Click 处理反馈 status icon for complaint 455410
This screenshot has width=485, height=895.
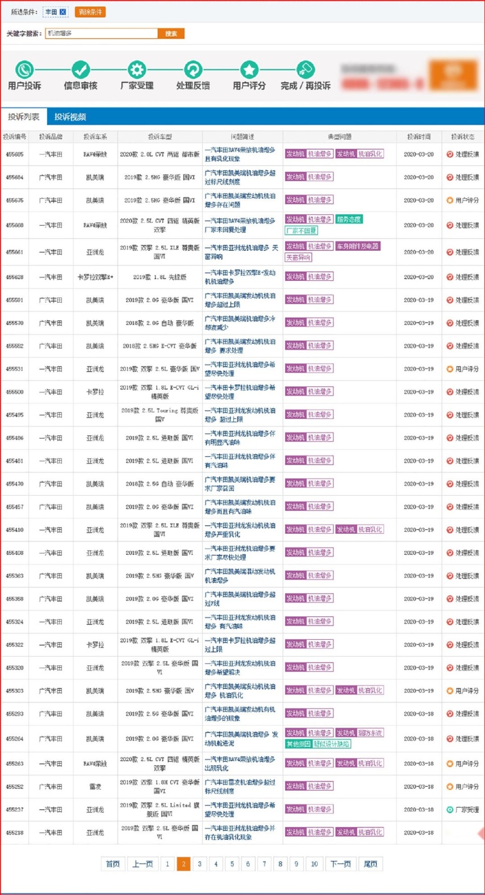pyautogui.click(x=450, y=530)
